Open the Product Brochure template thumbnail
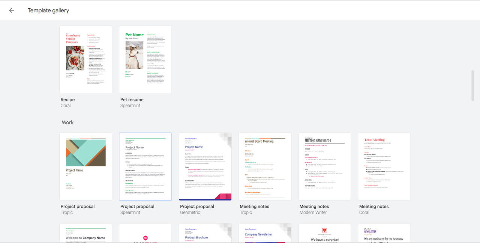This screenshot has width=480, height=243. coord(205,233)
